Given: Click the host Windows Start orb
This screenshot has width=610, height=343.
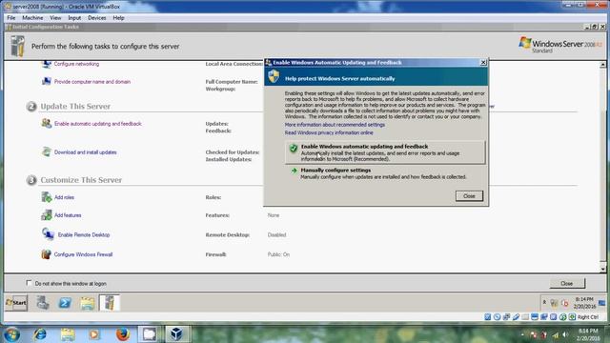Looking at the screenshot, I should (x=12, y=334).
